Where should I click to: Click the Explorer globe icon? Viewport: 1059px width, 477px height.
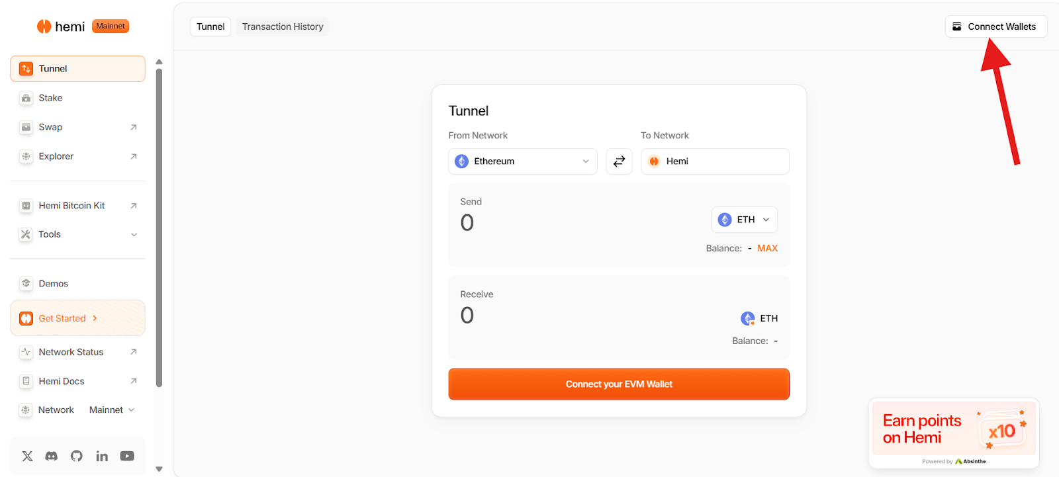coord(26,156)
